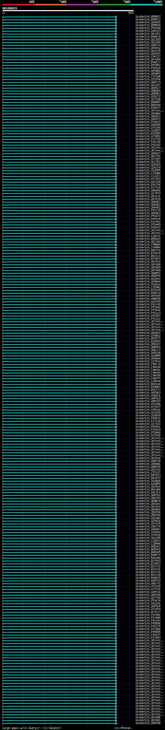Select hit label UniRef100_C6TP14
Viewport: 165px width, 730px height.
(148, 361)
